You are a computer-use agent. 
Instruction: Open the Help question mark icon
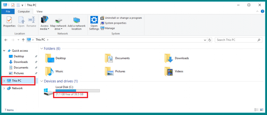[x=263, y=11]
